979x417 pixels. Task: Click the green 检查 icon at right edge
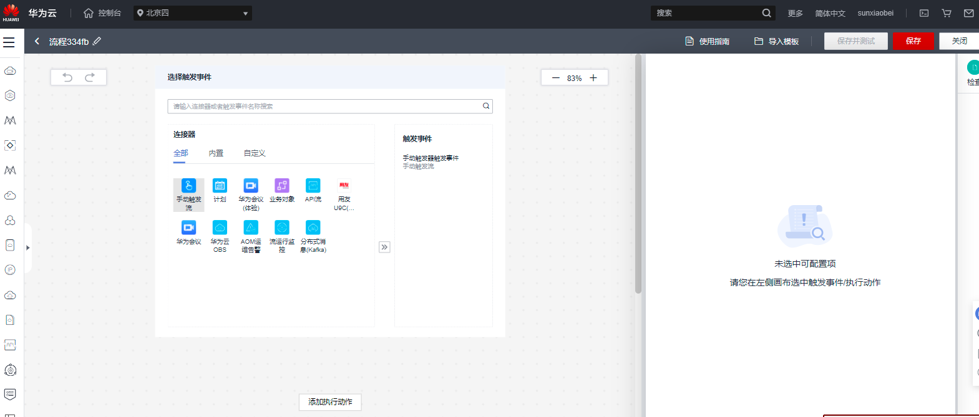(973, 67)
